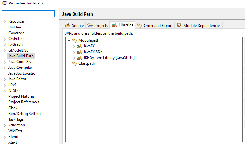The width and height of the screenshot is (245, 144).
Task: Click the Modulepath node icon
Action: point(74,40)
